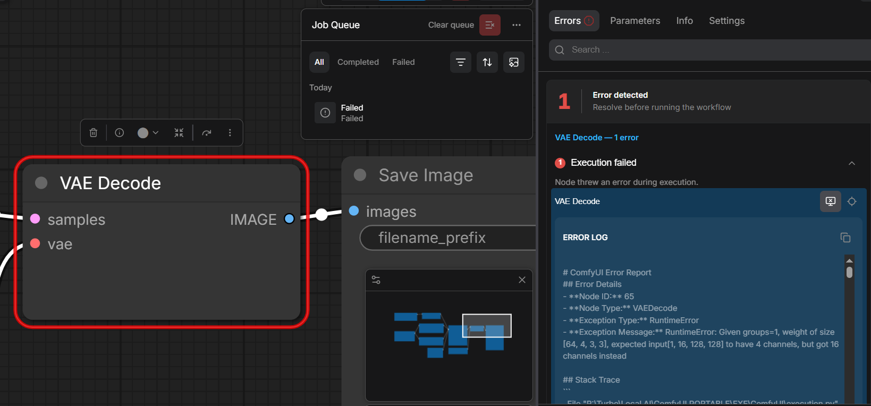Click the reroute dot on the image link
The width and height of the screenshot is (871, 406).
tap(322, 214)
